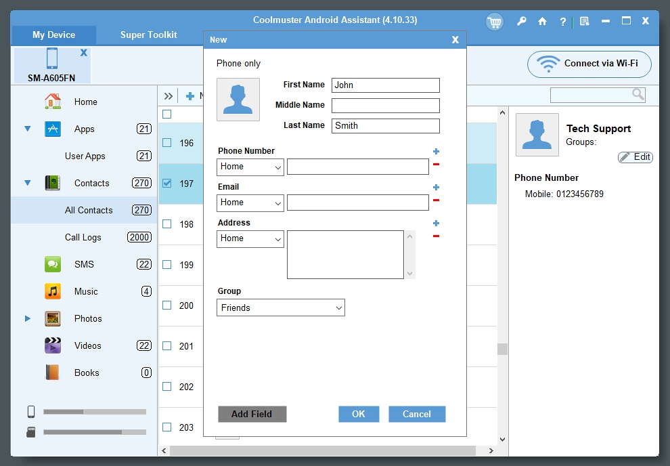Screen dimensions: 670x466
Task: Check the checkbox for row 203
Action: (x=167, y=427)
